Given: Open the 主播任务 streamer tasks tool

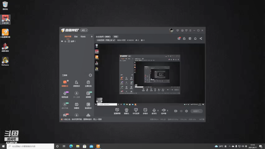Looking at the screenshot, I should pos(88,84).
